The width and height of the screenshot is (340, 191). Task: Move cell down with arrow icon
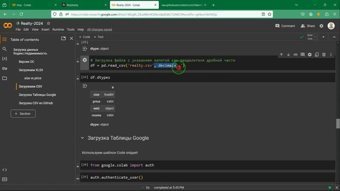tap(288, 55)
